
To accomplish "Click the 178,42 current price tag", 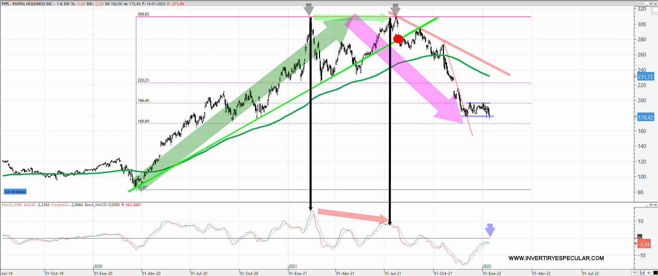I will 645,118.
